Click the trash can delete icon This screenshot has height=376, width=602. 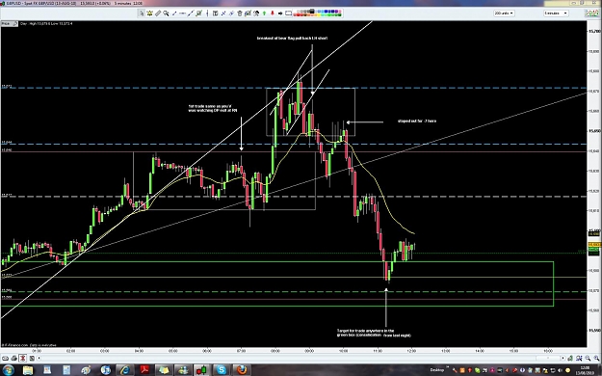[x=240, y=13]
